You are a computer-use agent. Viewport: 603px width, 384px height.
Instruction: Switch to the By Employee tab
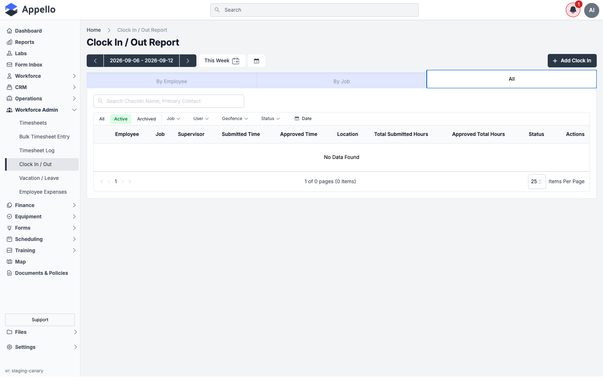172,81
